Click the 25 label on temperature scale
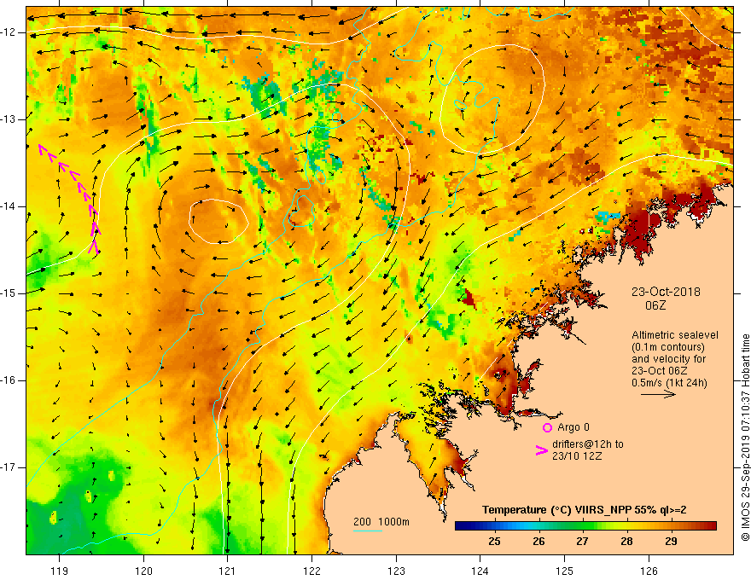 pos(494,542)
